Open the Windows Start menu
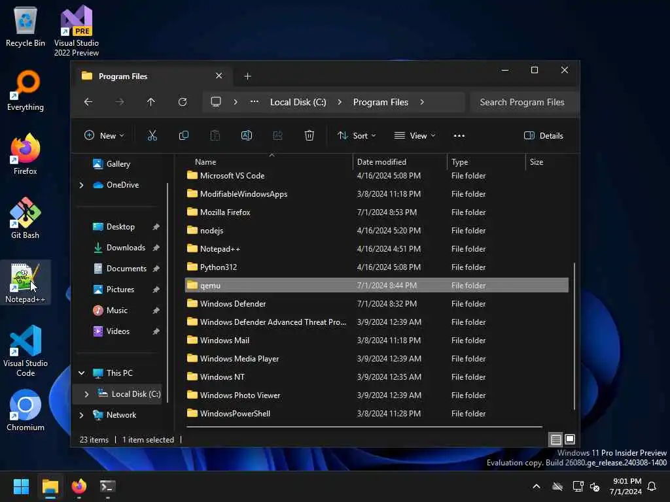Image resolution: width=670 pixels, height=502 pixels. (x=21, y=486)
